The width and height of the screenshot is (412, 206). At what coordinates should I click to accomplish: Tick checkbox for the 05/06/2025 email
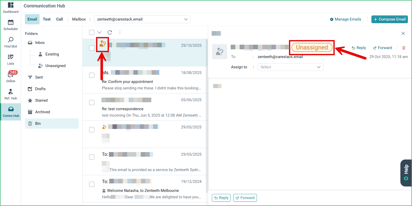92,102
